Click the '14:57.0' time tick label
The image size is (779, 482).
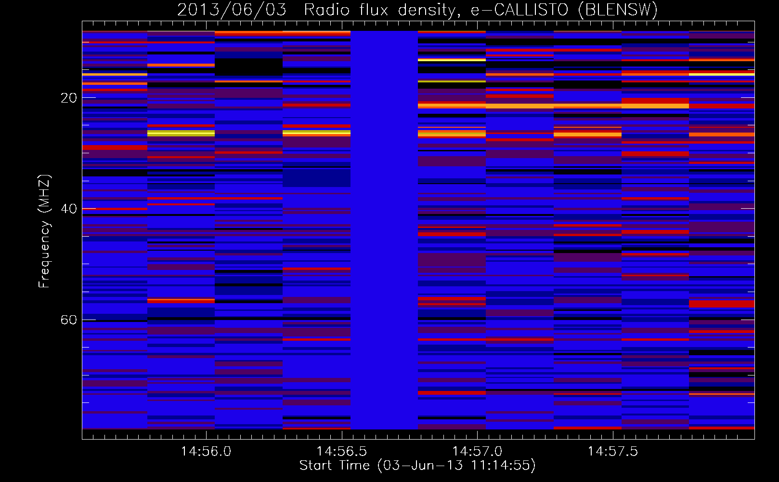pos(477,452)
